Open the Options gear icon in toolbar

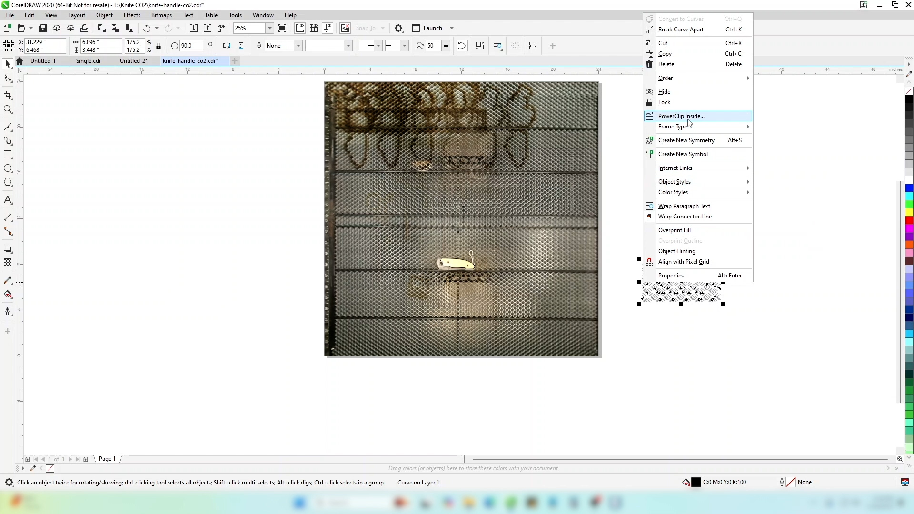click(399, 28)
